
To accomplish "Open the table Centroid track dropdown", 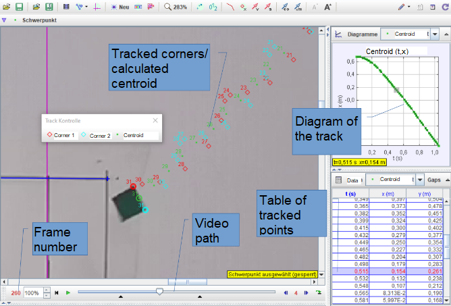I will pos(420,180).
